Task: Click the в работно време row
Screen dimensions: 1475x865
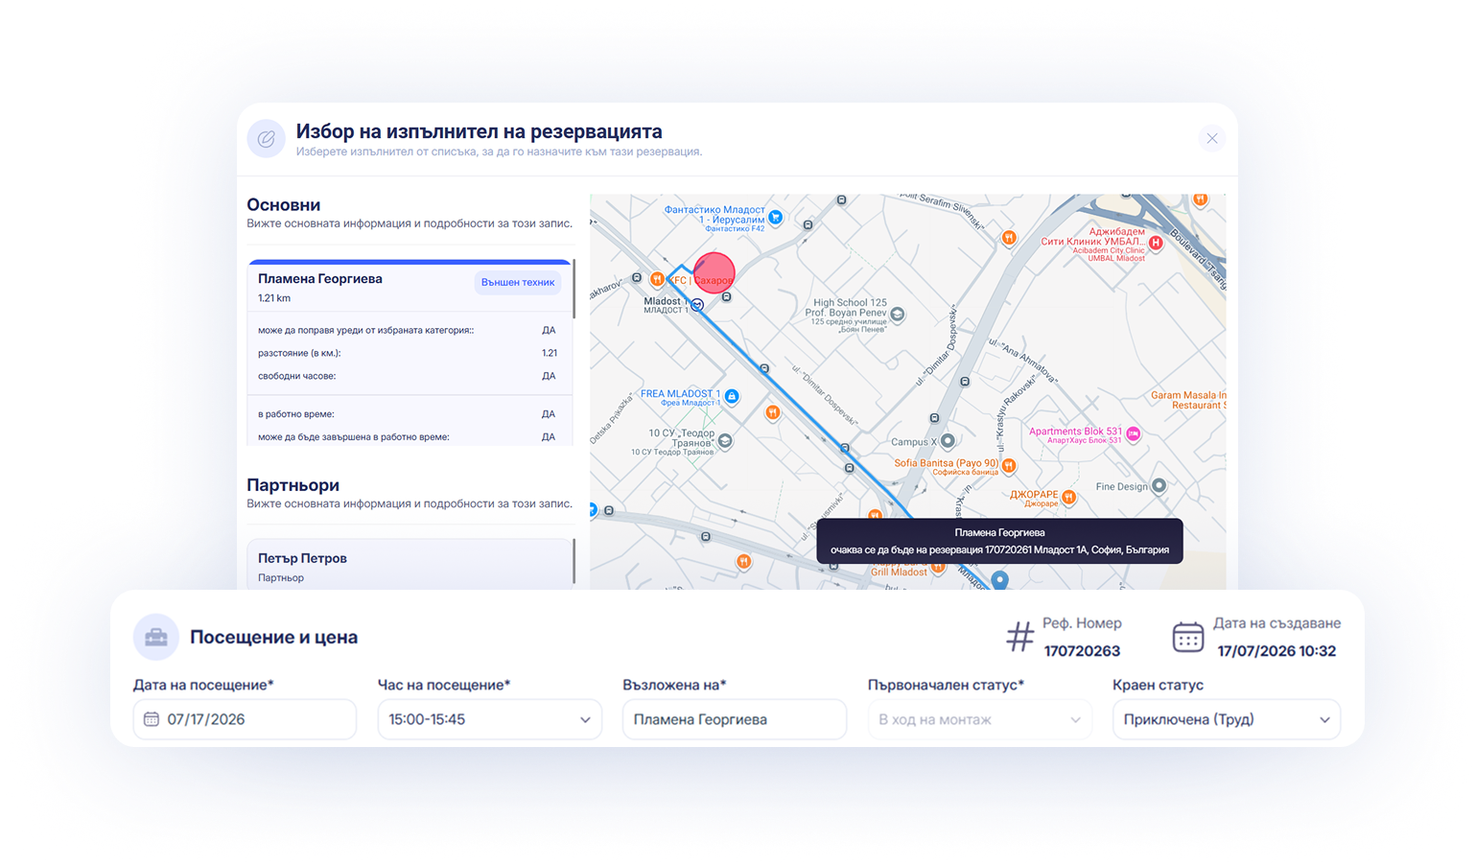Action: coord(407,414)
